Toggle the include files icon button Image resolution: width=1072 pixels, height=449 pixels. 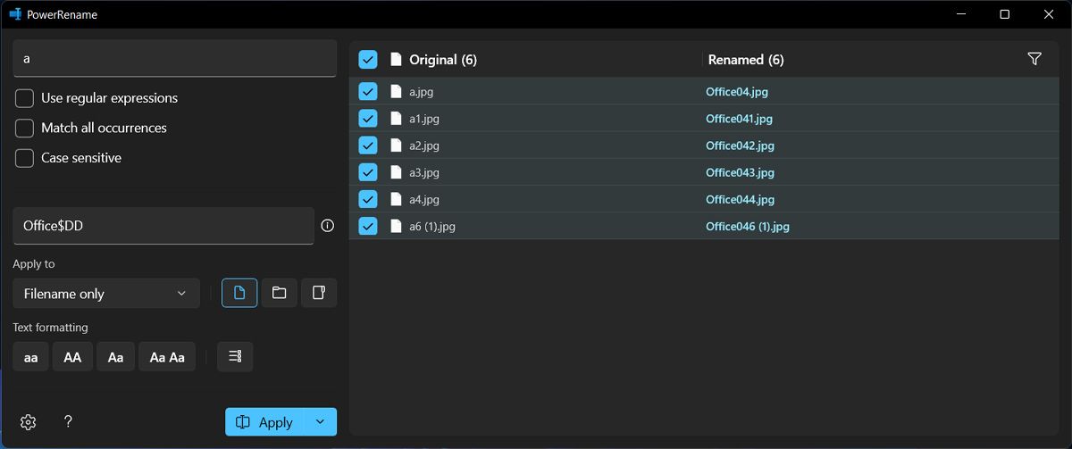click(239, 293)
